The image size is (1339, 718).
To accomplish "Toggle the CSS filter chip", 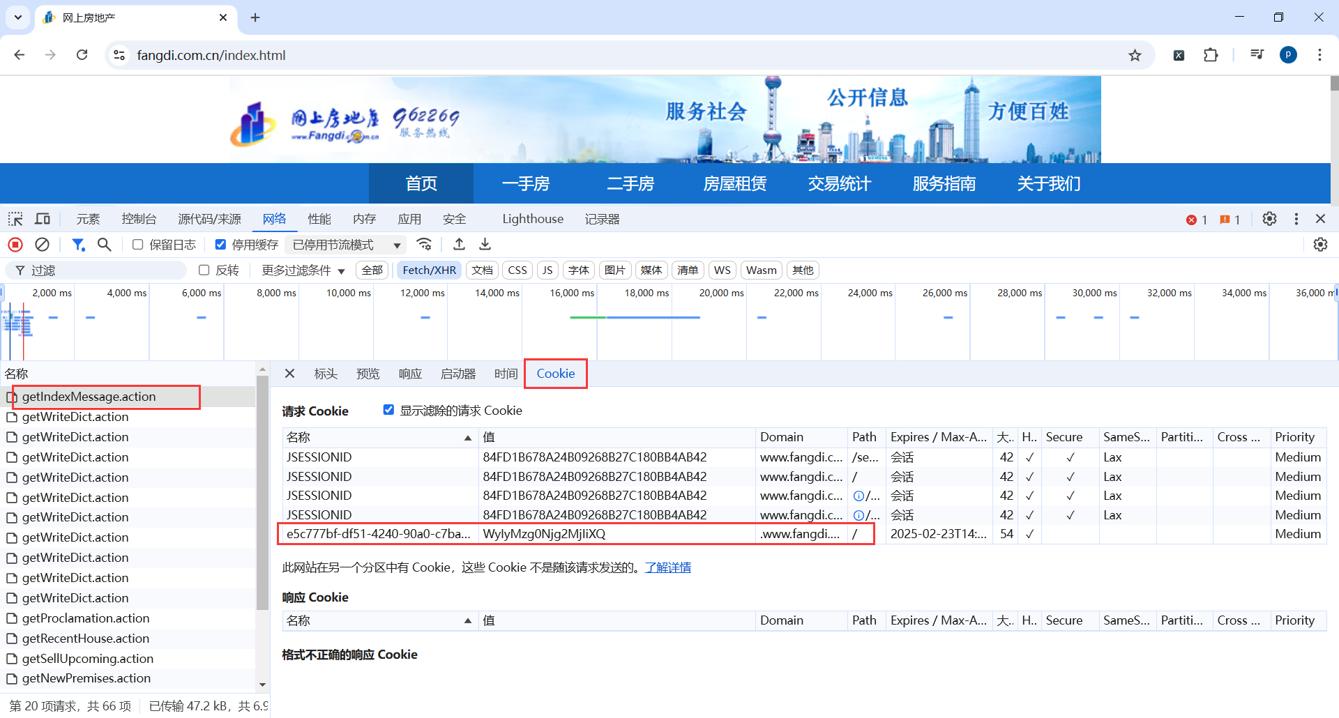I will tap(517, 270).
